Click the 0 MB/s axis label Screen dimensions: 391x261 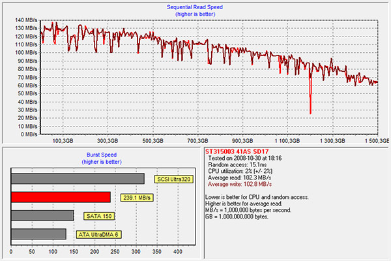point(29,134)
